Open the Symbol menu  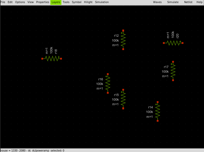[77, 2]
